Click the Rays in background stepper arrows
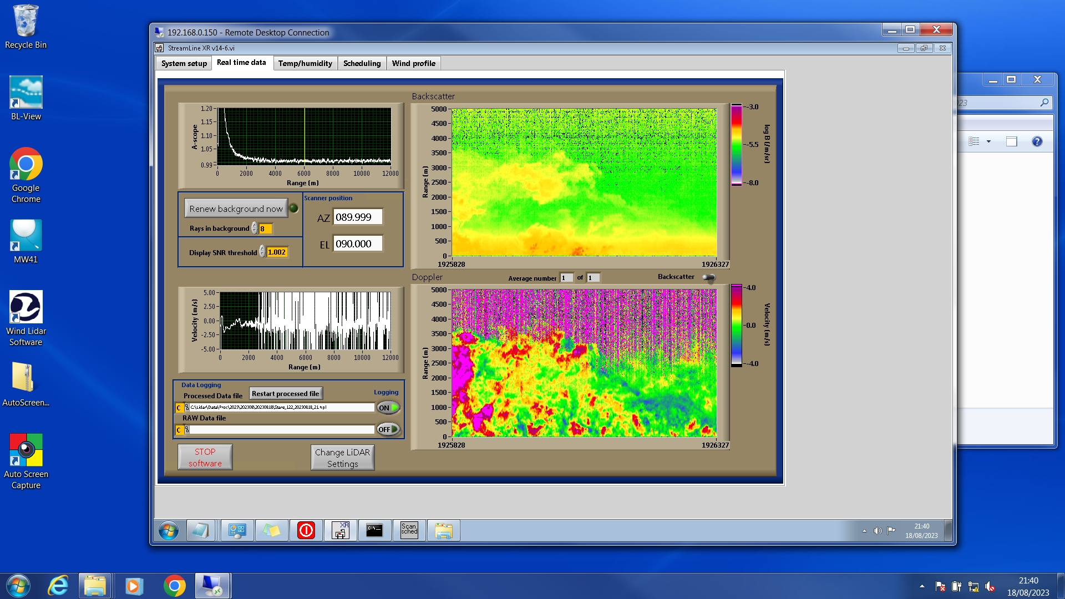Image resolution: width=1065 pixels, height=599 pixels. tap(255, 229)
